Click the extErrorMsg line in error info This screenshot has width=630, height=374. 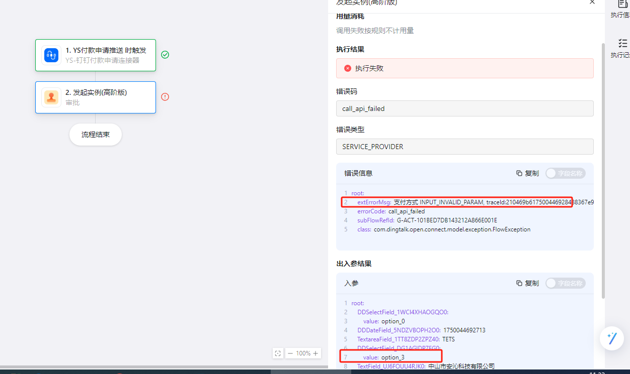[x=476, y=202]
